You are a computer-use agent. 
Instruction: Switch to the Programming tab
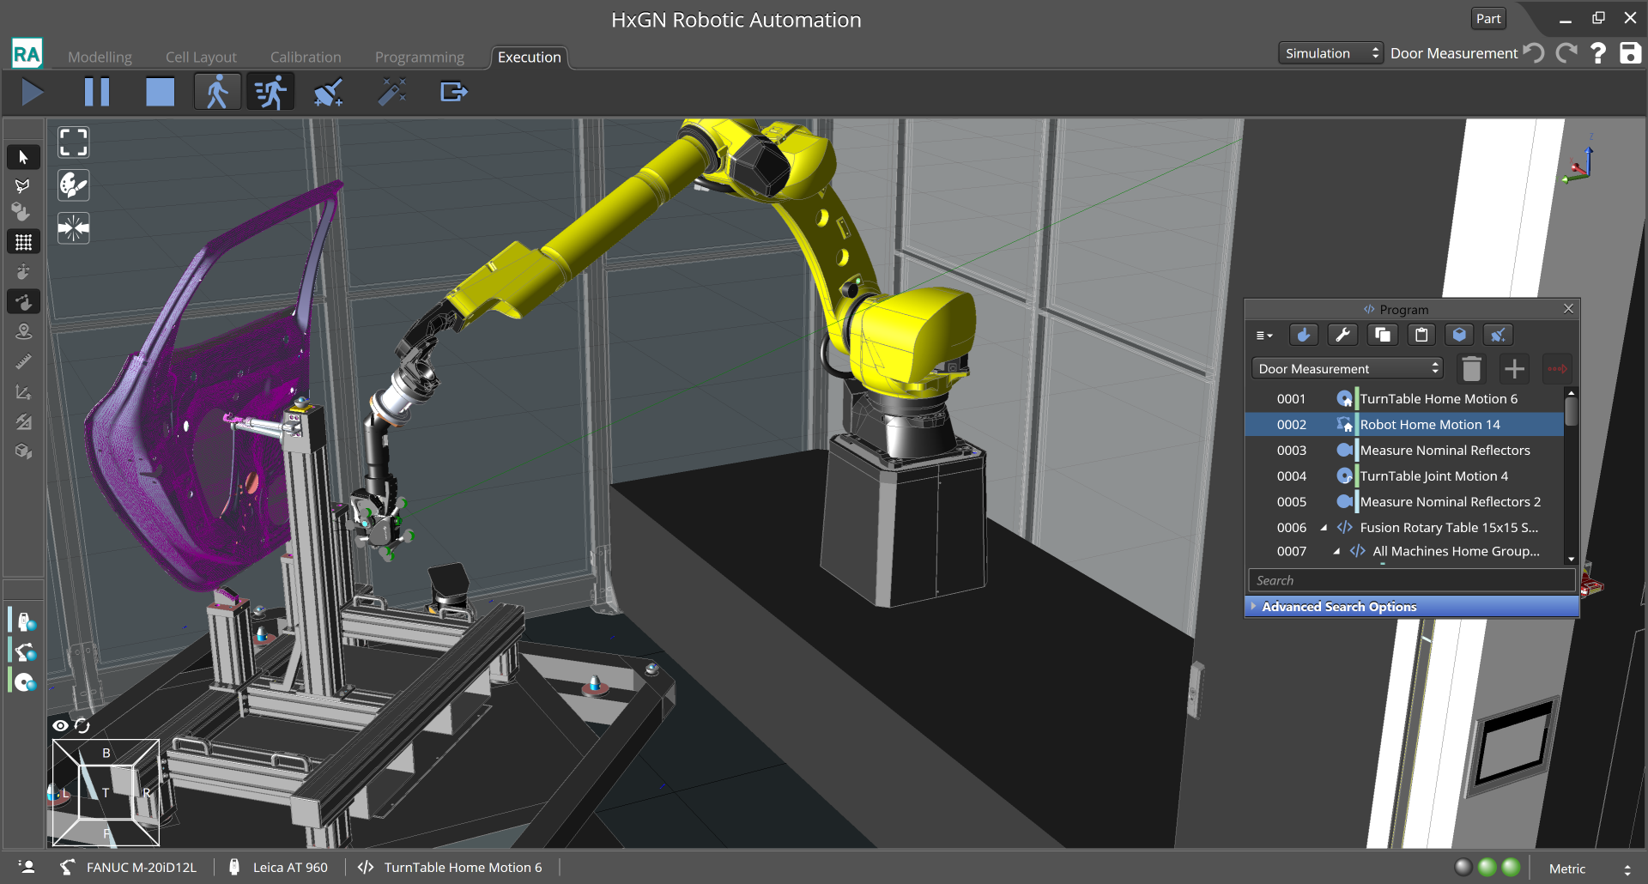[x=419, y=58]
